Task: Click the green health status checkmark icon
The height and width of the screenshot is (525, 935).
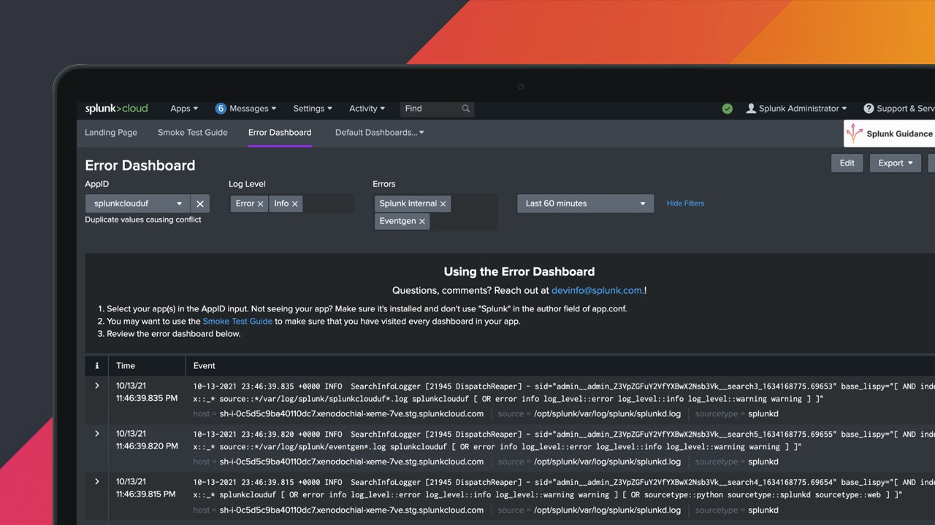Action: coord(728,109)
